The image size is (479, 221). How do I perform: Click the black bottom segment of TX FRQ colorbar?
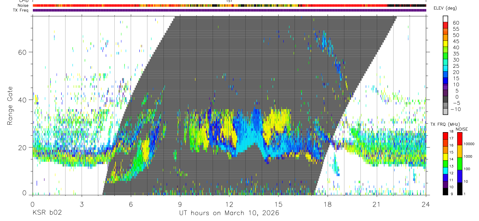[445, 191]
